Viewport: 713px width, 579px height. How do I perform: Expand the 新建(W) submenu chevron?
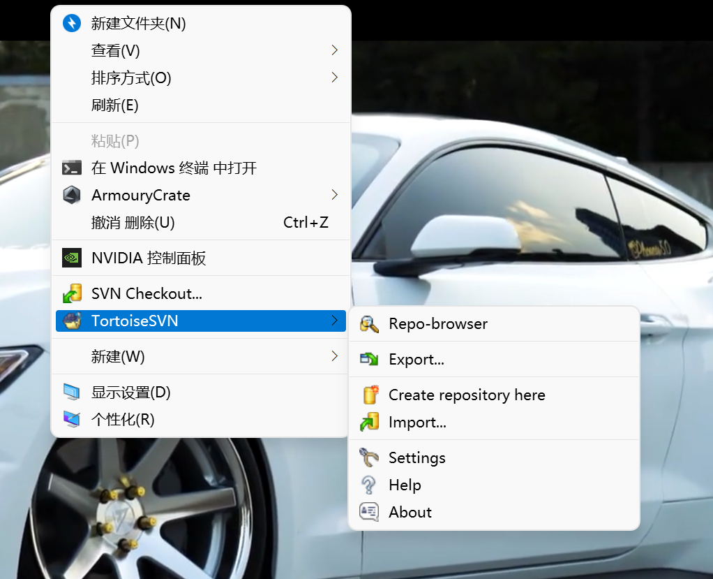coord(335,356)
